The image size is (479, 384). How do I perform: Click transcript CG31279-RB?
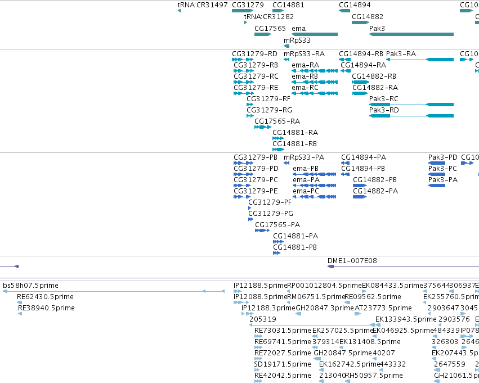coord(256,65)
